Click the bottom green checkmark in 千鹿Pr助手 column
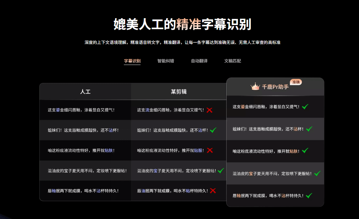 coord(310,195)
